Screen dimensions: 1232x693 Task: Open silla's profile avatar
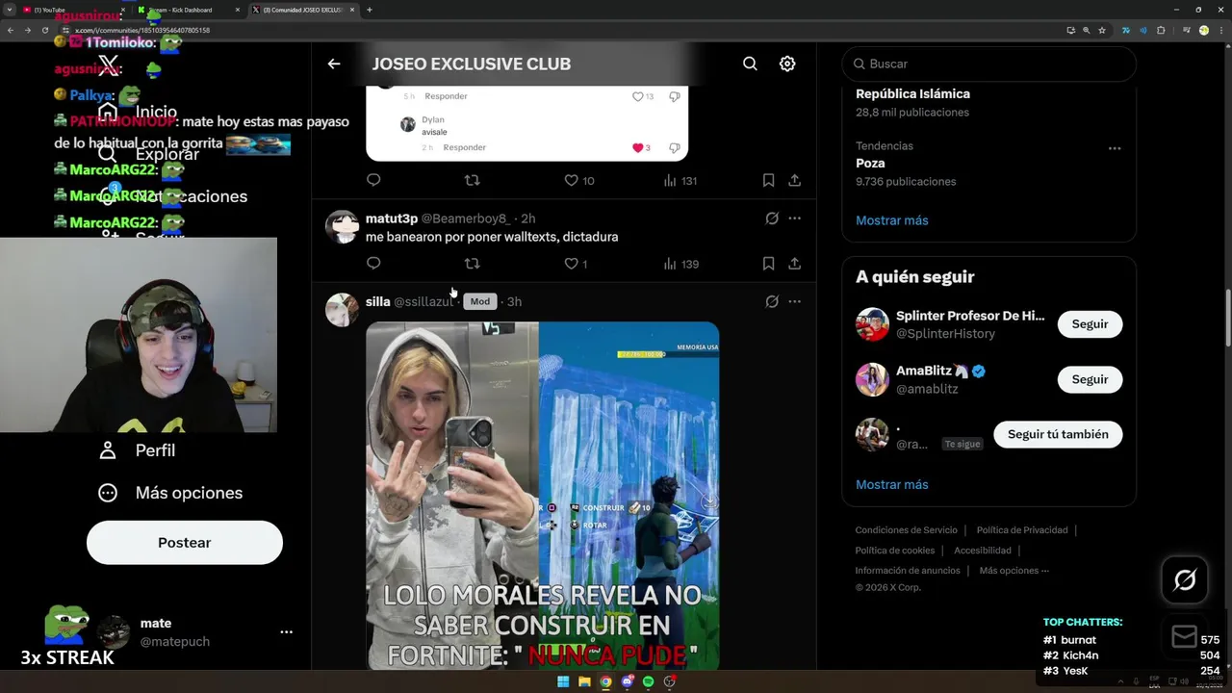pyautogui.click(x=342, y=310)
